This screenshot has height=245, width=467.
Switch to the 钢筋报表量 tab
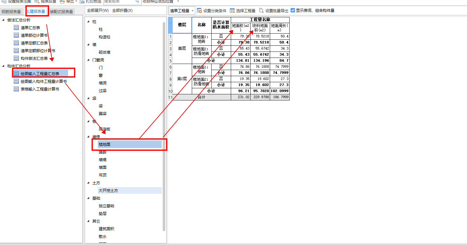(11, 12)
